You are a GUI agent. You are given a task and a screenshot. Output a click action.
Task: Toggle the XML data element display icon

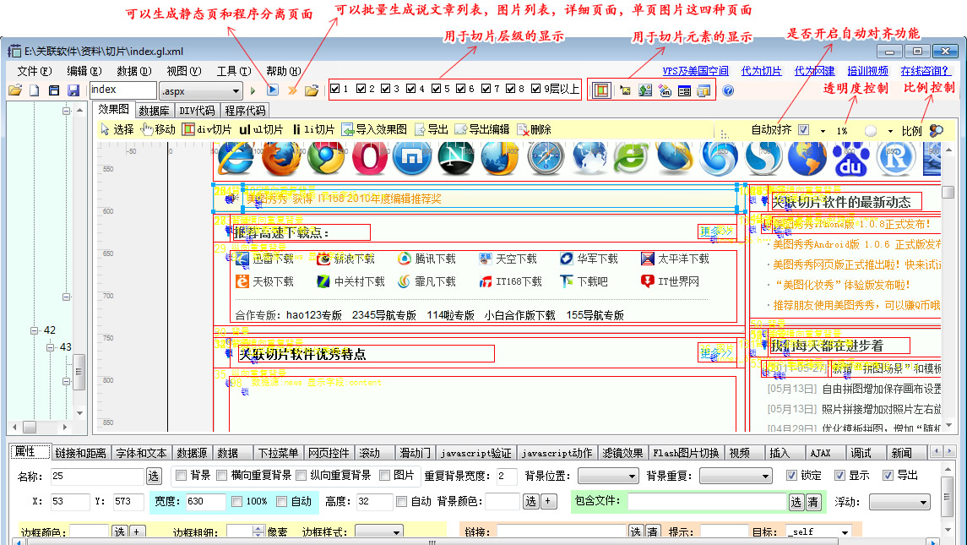[x=665, y=90]
